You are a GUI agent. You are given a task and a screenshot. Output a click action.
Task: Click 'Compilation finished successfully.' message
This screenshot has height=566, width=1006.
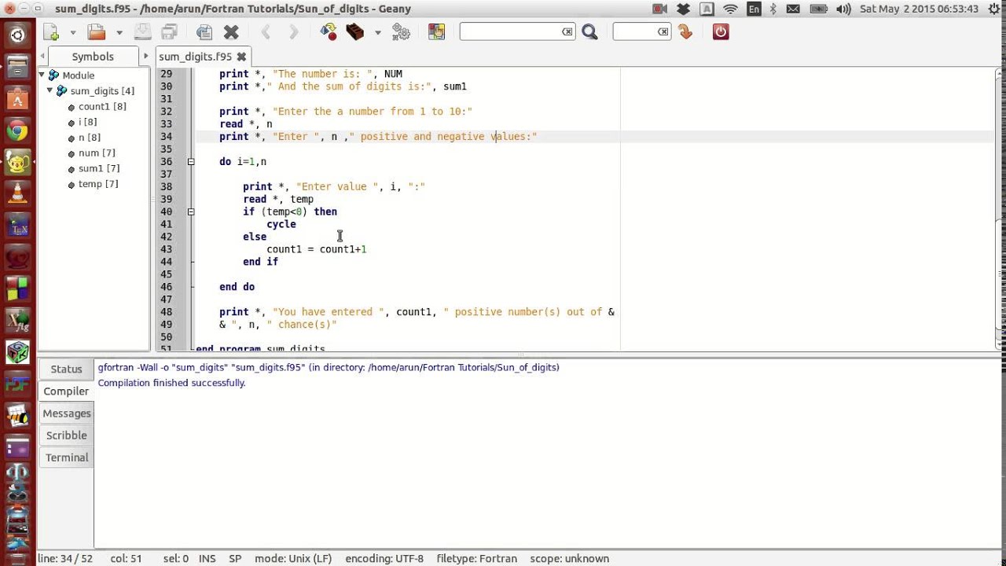point(171,383)
